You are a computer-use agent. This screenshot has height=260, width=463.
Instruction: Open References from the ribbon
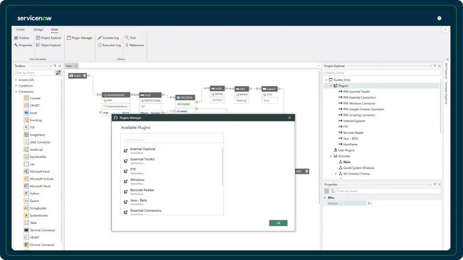tap(135, 45)
